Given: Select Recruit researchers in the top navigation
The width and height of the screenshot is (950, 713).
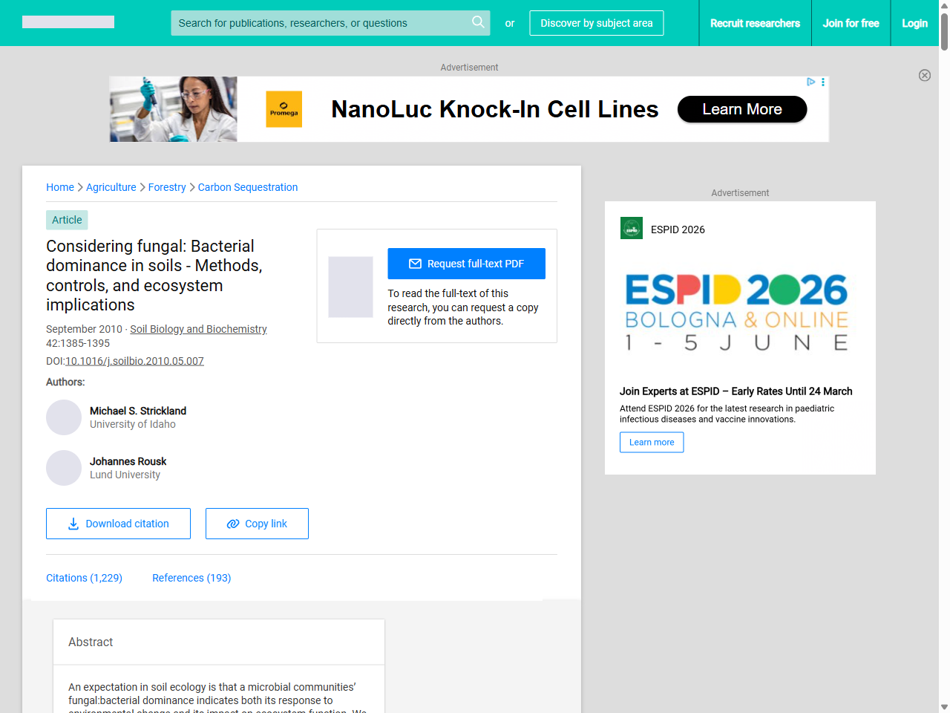Looking at the screenshot, I should [x=755, y=23].
